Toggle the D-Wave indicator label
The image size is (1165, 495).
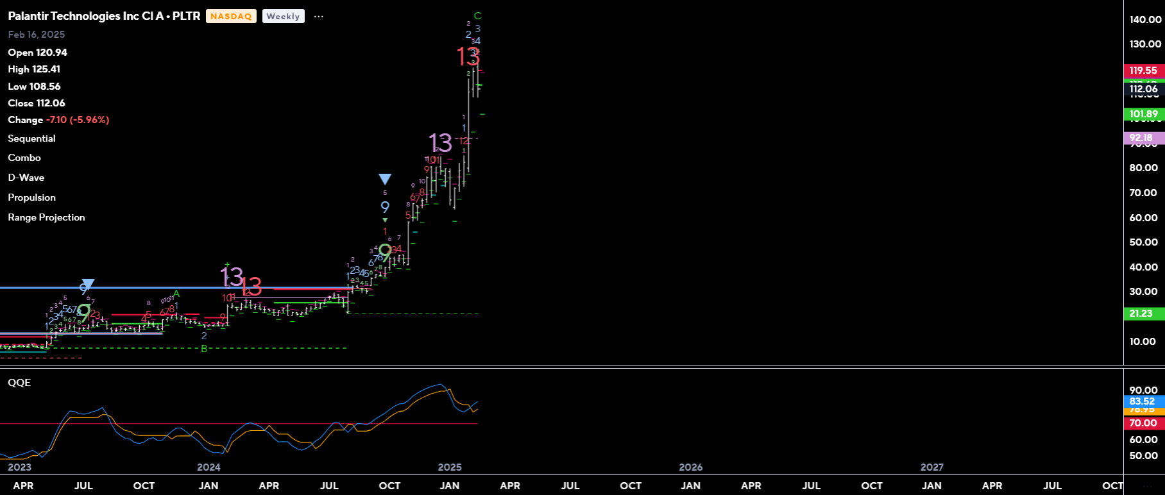(x=26, y=178)
